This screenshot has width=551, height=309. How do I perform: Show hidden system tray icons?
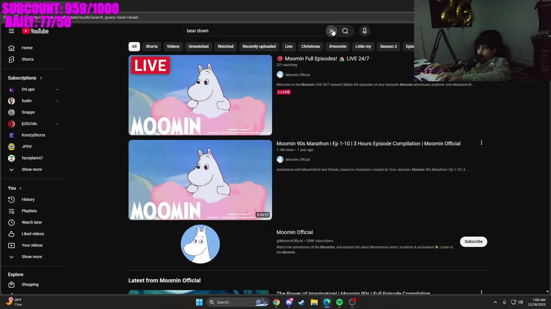tap(495, 302)
